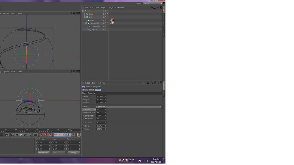Toggle Parameter keyframe recording icon
Viewport: 294px width, 165px height.
[69, 135]
